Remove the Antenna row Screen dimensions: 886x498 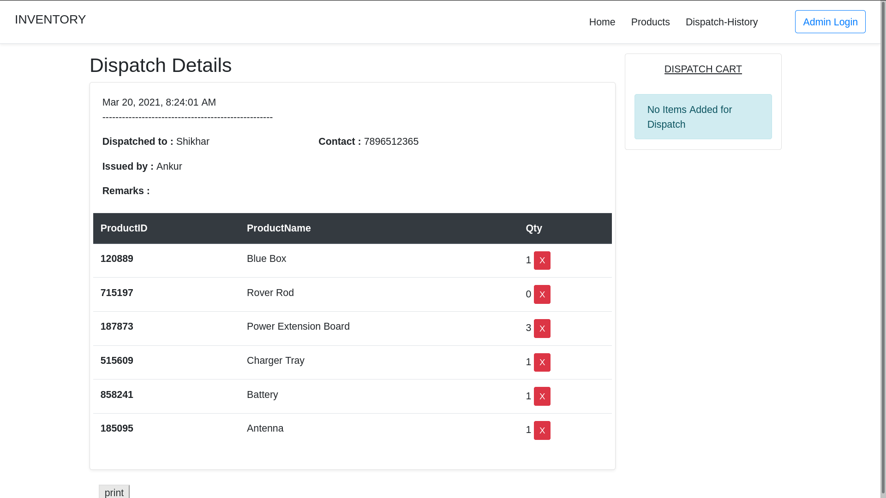click(542, 431)
